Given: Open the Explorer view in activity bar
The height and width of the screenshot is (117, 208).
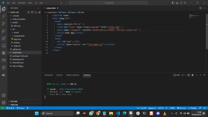Looking at the screenshot, I should [x=4, y=9].
